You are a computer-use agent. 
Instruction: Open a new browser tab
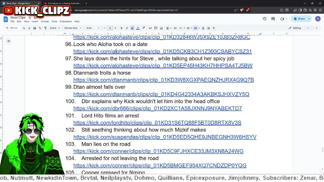tap(86, 3)
